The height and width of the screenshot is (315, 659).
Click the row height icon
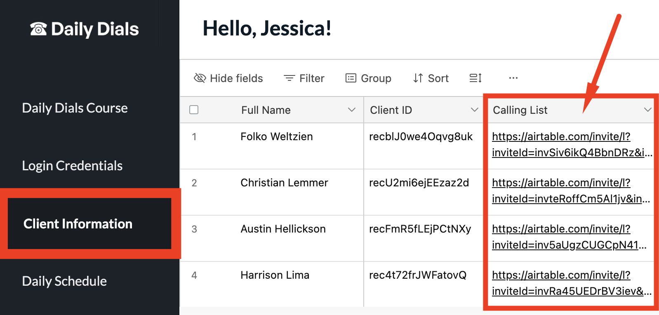(475, 78)
